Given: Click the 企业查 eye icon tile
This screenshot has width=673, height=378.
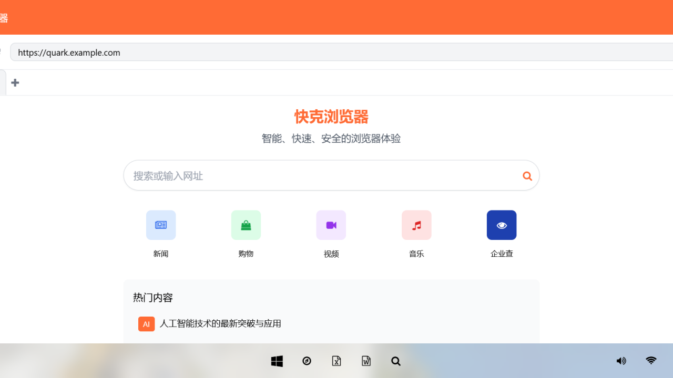Looking at the screenshot, I should [x=502, y=225].
